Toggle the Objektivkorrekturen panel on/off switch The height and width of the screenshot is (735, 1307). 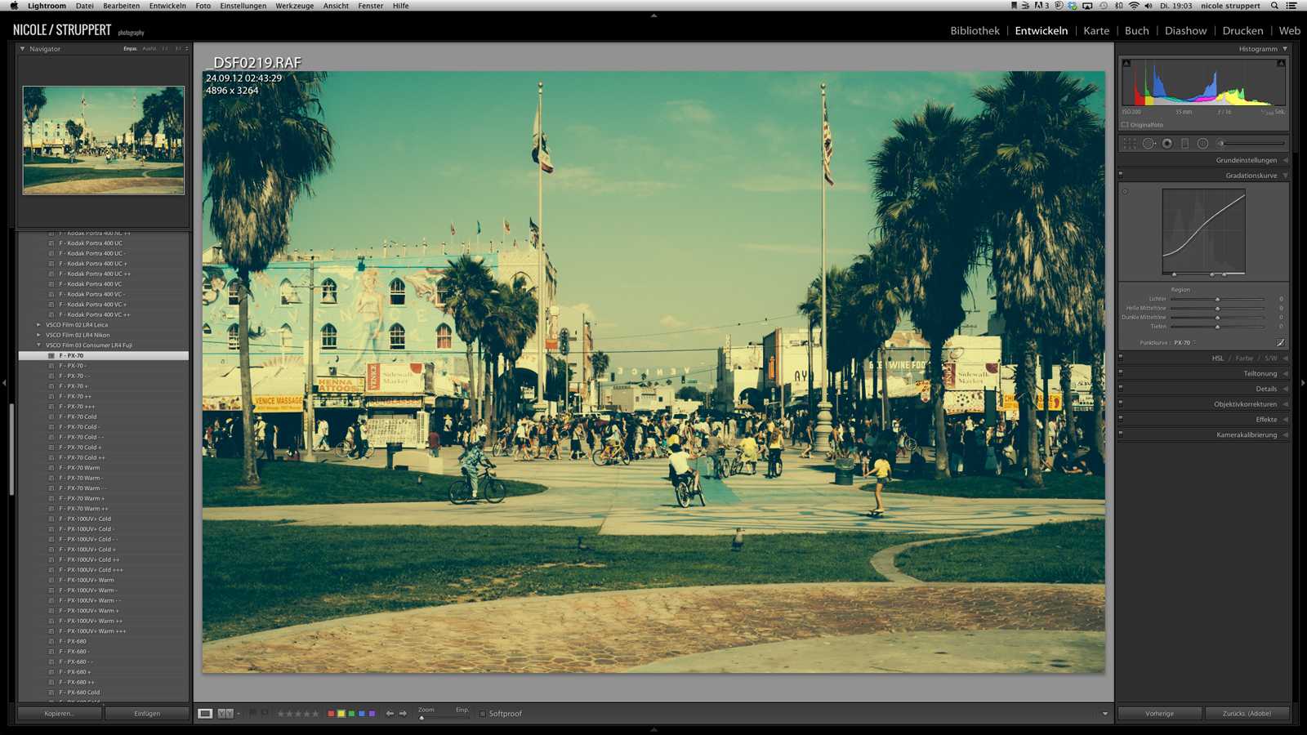pyautogui.click(x=1121, y=403)
